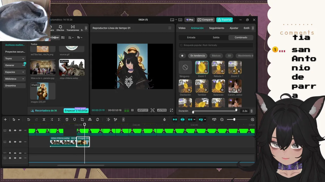Image resolution: width=325 pixels, height=182 pixels.
Task: Open the Ajustar tab
Action: (x=234, y=28)
